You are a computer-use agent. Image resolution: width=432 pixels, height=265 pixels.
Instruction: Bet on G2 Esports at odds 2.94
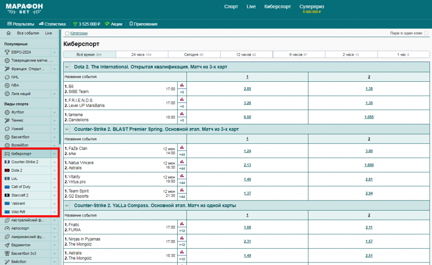[369, 193]
